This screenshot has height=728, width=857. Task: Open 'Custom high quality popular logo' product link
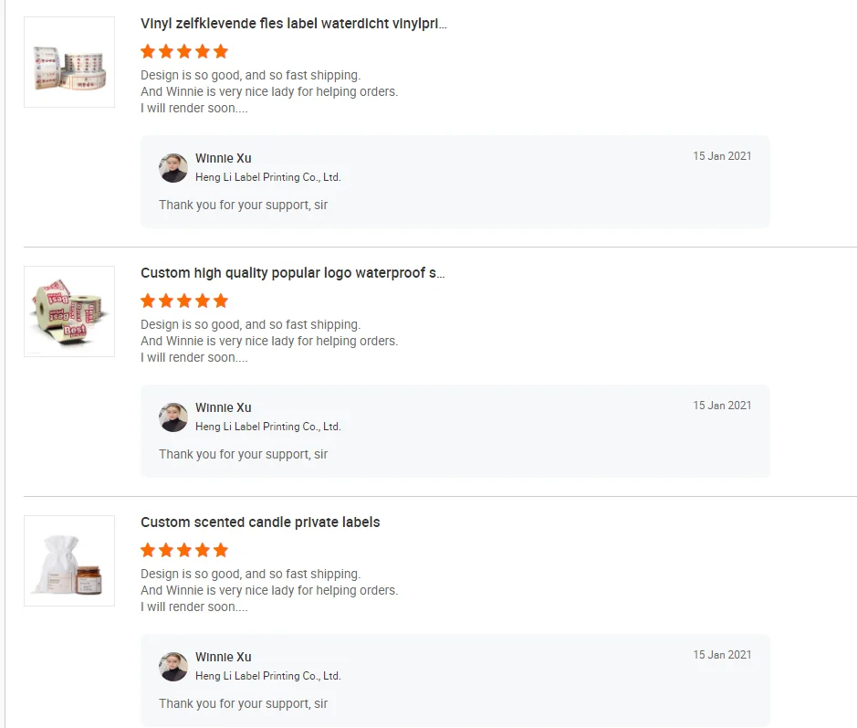[x=292, y=273]
